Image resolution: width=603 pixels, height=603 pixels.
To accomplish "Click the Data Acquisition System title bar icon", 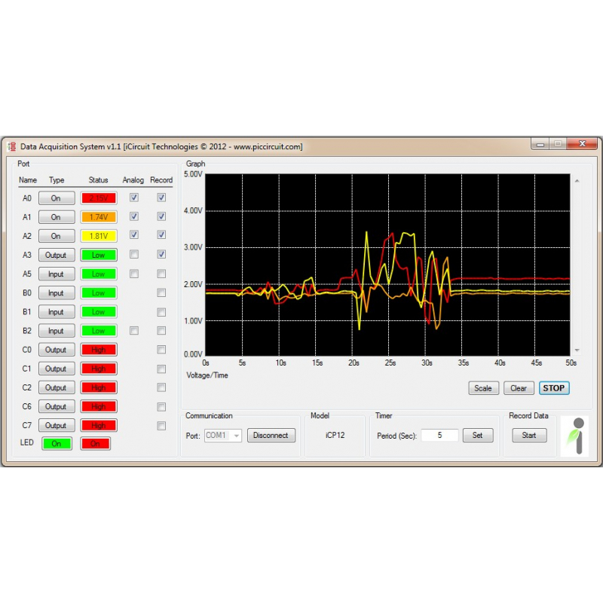I will (12, 146).
